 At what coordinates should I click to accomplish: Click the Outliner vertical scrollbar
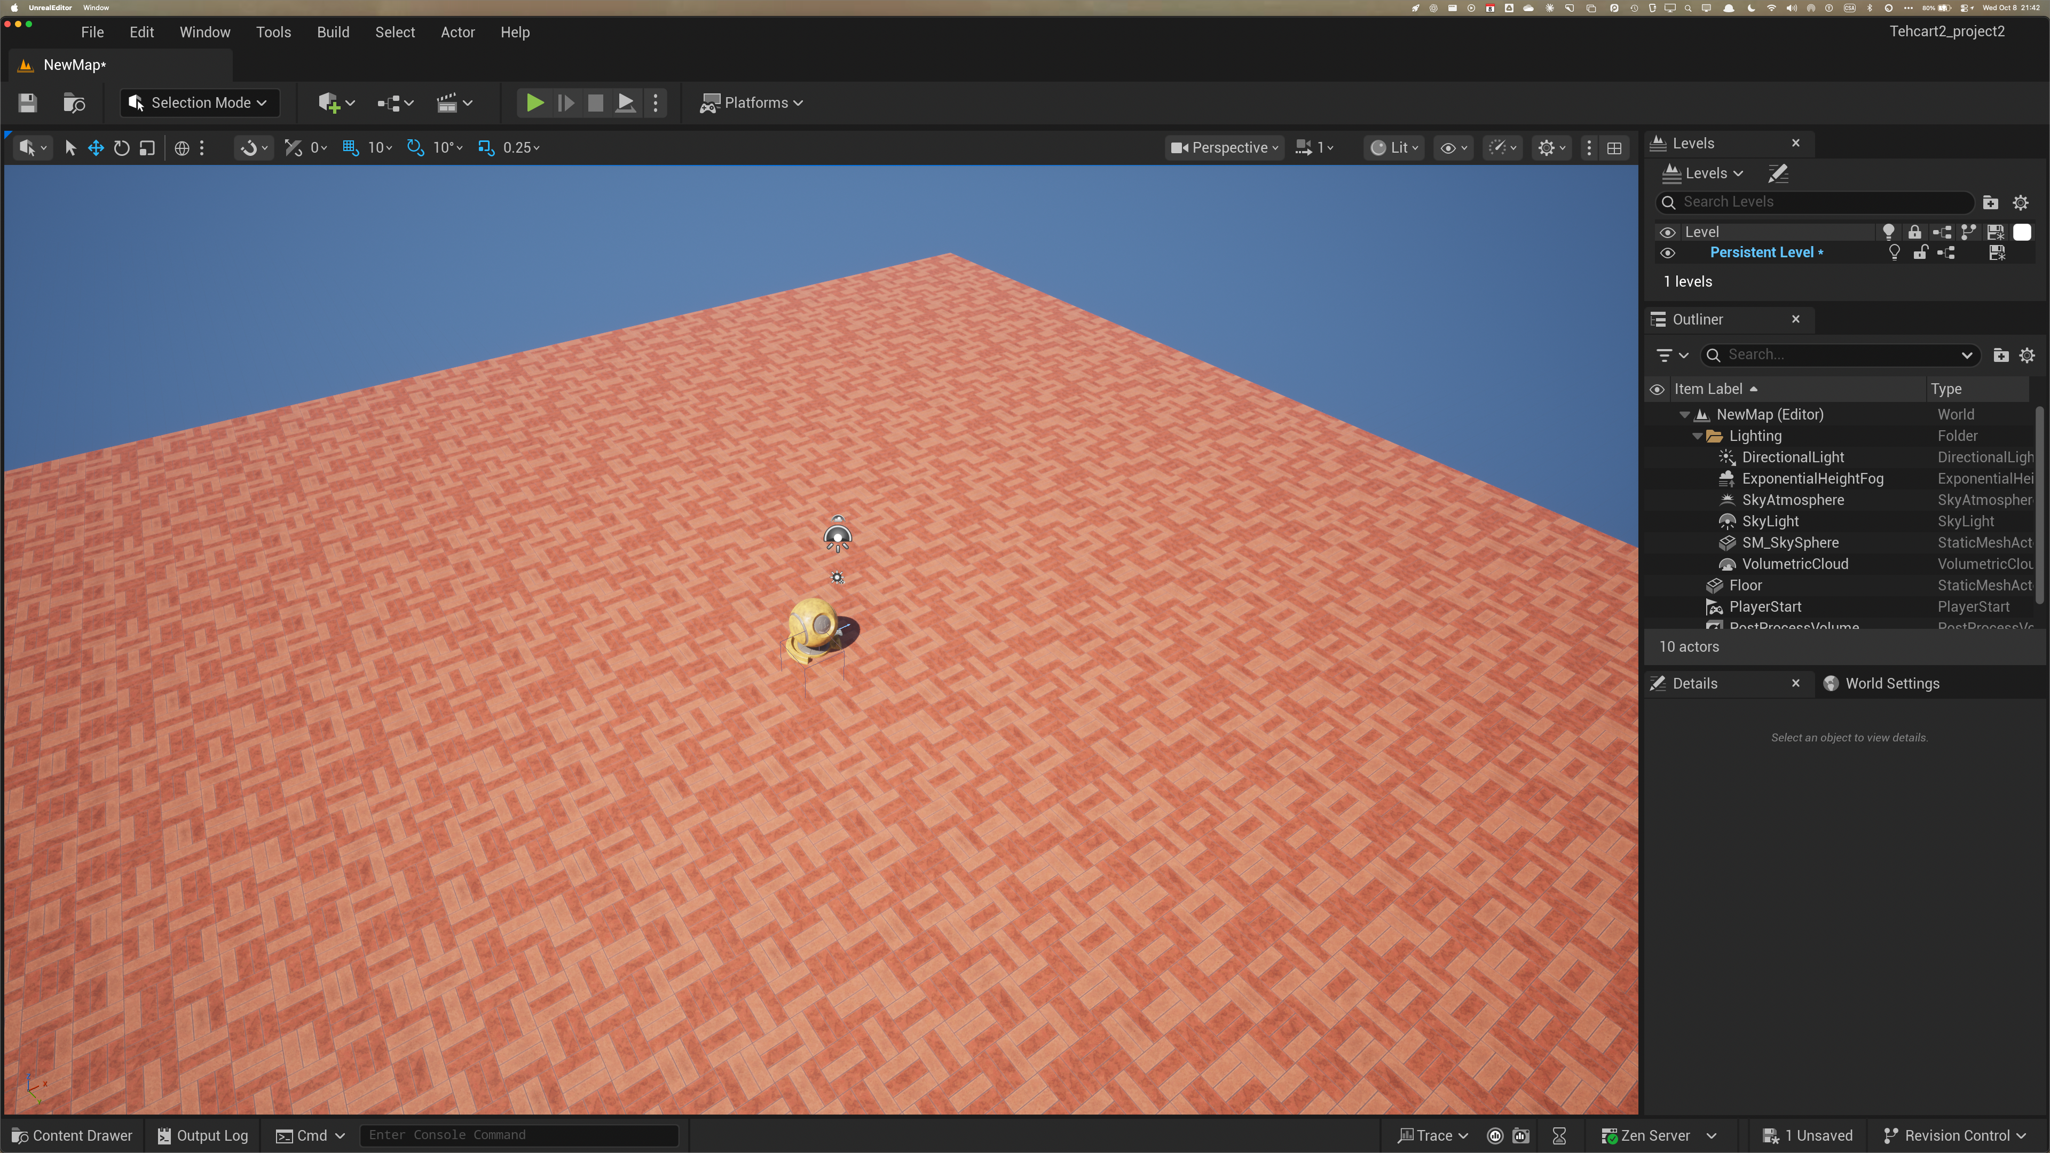pyautogui.click(x=2039, y=506)
